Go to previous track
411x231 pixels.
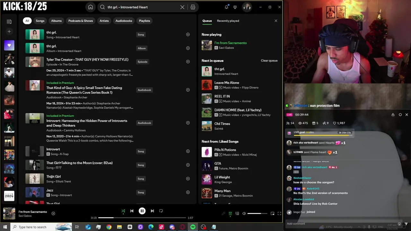click(132, 211)
